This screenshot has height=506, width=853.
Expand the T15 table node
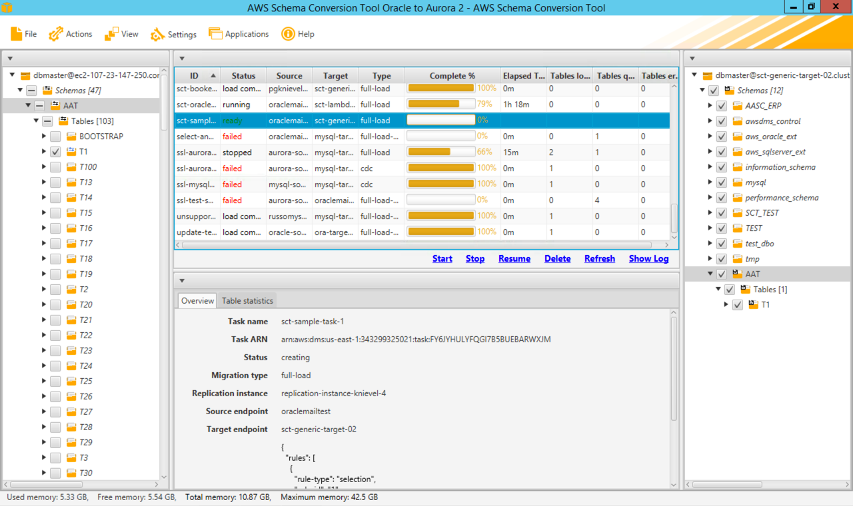44,213
